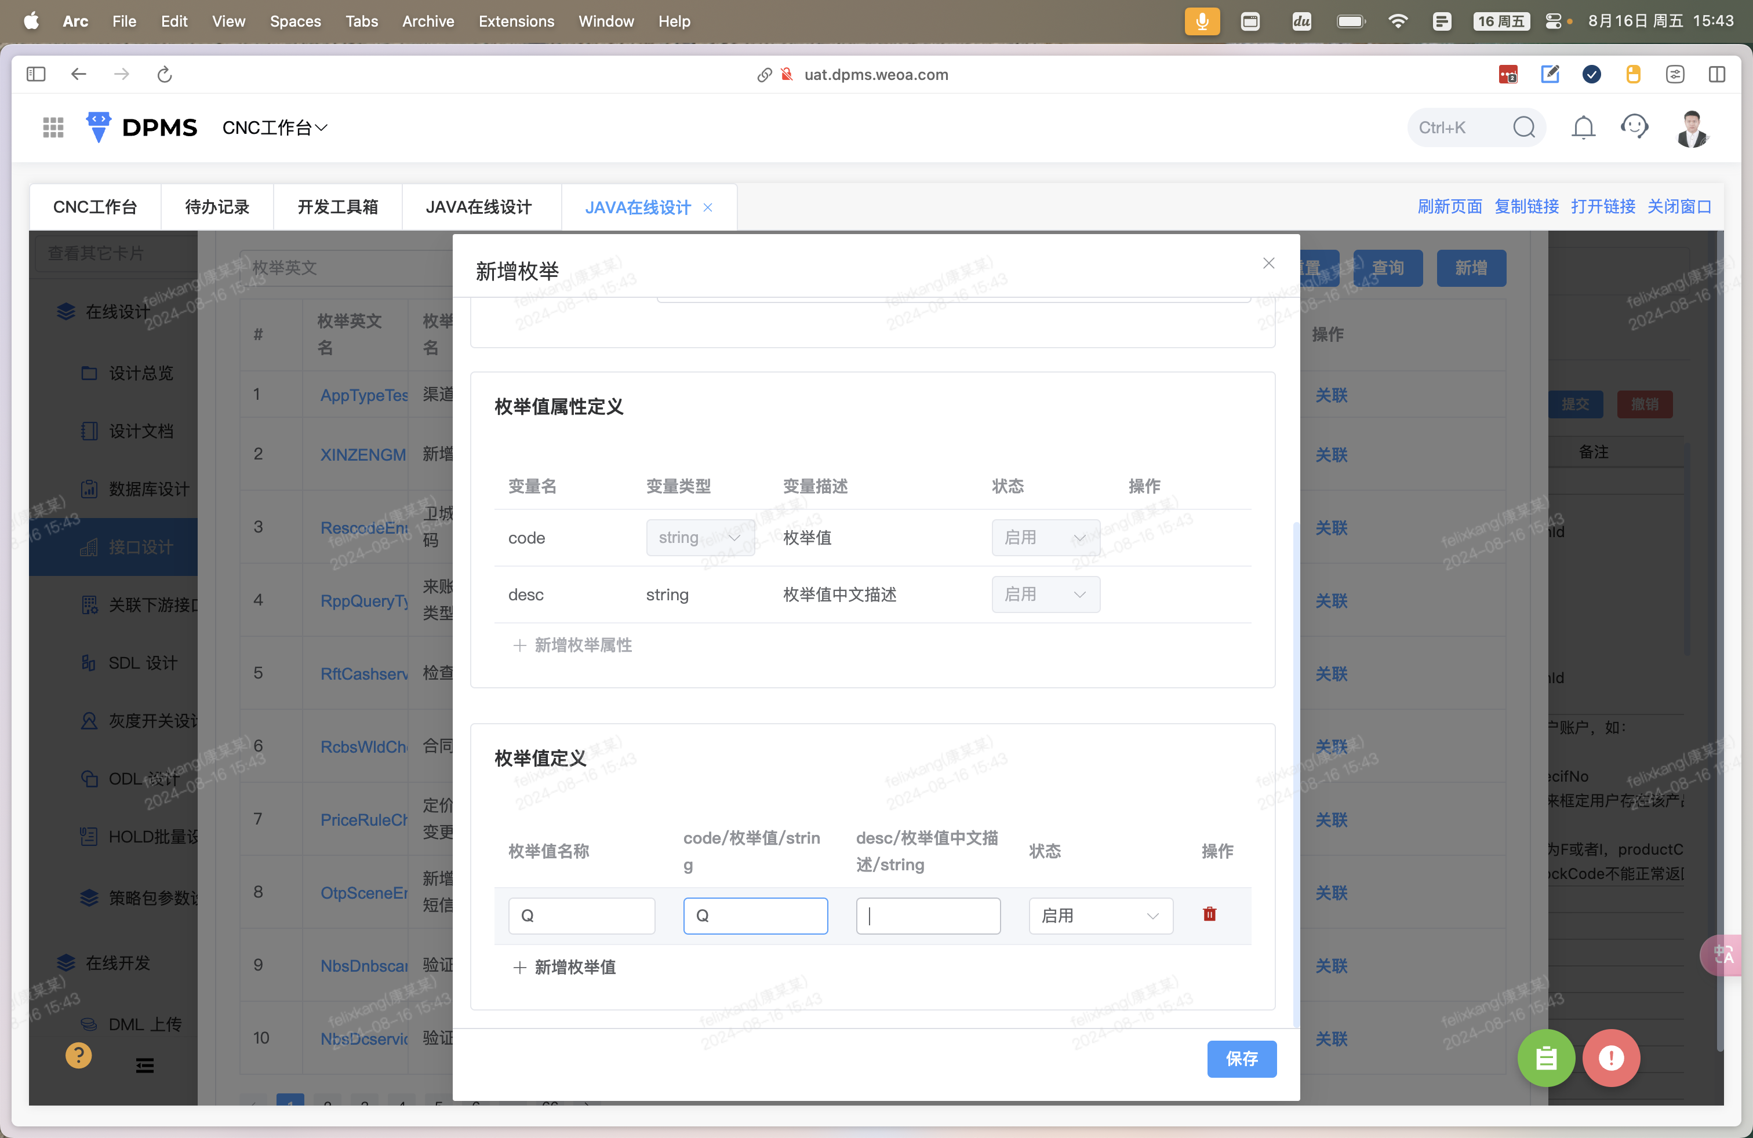Screen dimensions: 1753x1138
Task: Toggle the Arc sidebar icon
Action: 35,74
